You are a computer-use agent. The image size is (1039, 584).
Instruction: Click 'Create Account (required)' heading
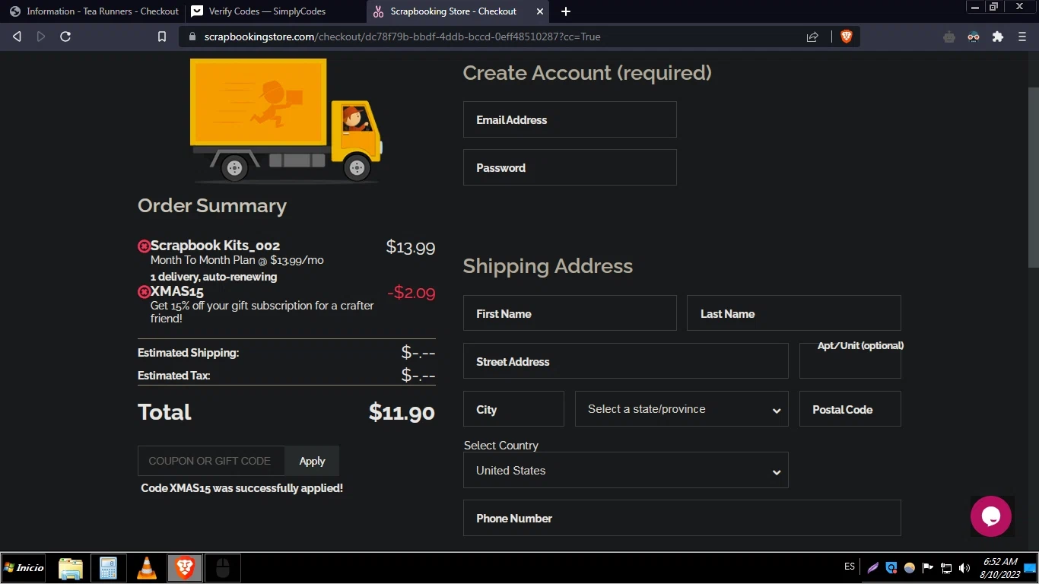[587, 73]
